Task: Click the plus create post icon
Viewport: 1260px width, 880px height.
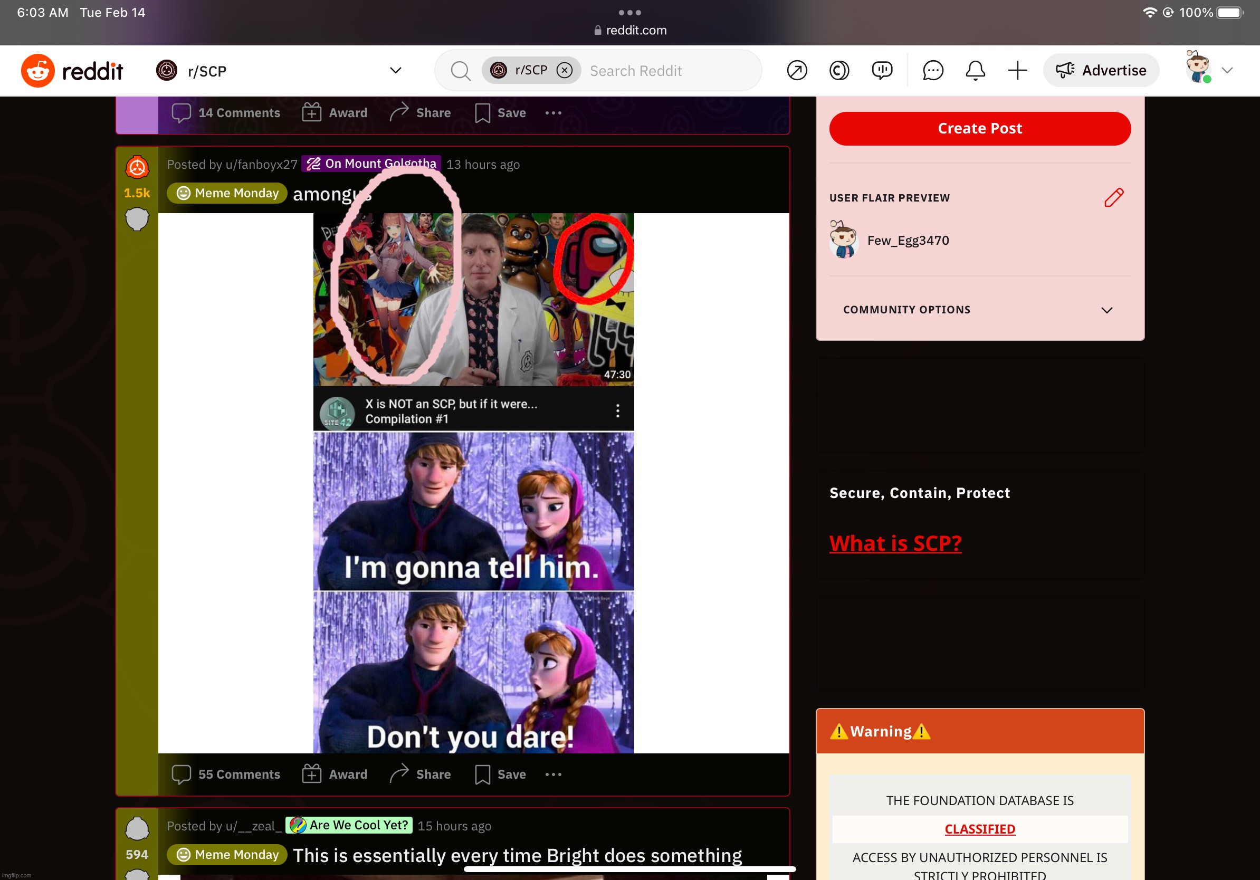Action: click(1017, 71)
